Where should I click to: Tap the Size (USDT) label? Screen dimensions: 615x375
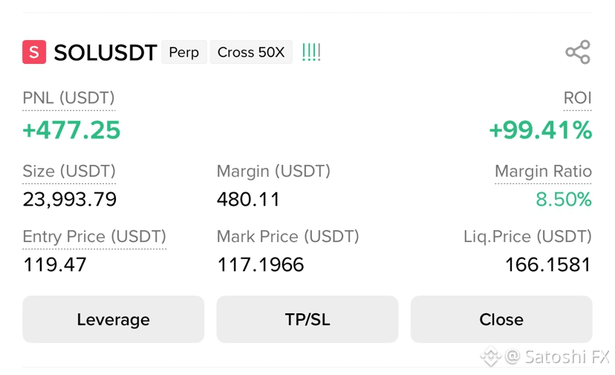coord(69,172)
